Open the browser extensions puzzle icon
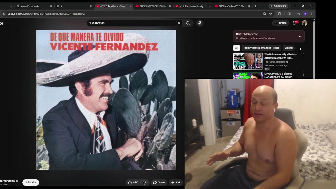This screenshot has width=336, height=189. [280, 14]
